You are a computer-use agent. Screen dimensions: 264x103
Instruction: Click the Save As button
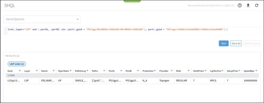(x=236, y=43)
